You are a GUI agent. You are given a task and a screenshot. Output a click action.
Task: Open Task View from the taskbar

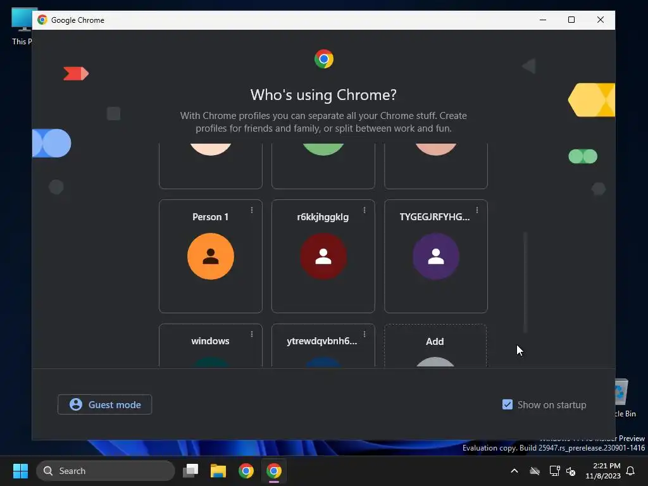coord(190,471)
